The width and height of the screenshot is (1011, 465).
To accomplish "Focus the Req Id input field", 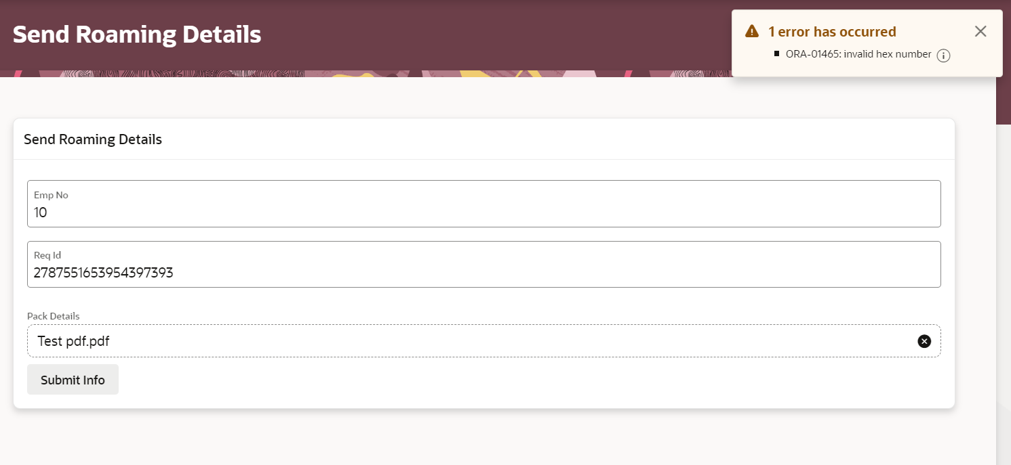I will point(483,264).
